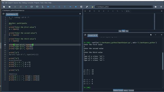Interrupt the kernel from the console header
Viewport: 164px width, 92px height.
(156, 35)
